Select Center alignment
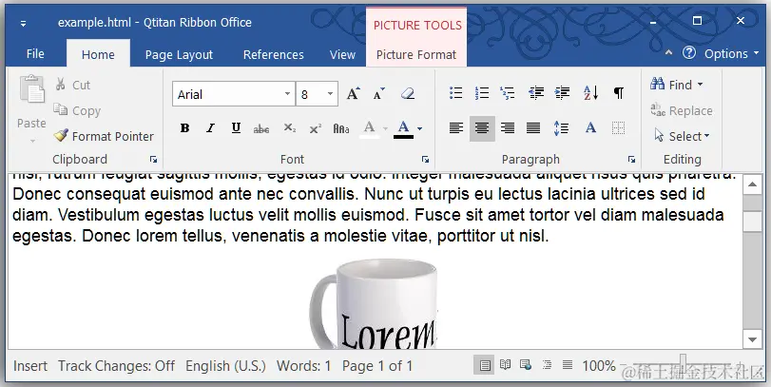Image resolution: width=771 pixels, height=387 pixels. 482,128
